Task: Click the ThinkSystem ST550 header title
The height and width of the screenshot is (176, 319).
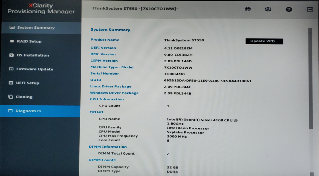Action: [135, 9]
